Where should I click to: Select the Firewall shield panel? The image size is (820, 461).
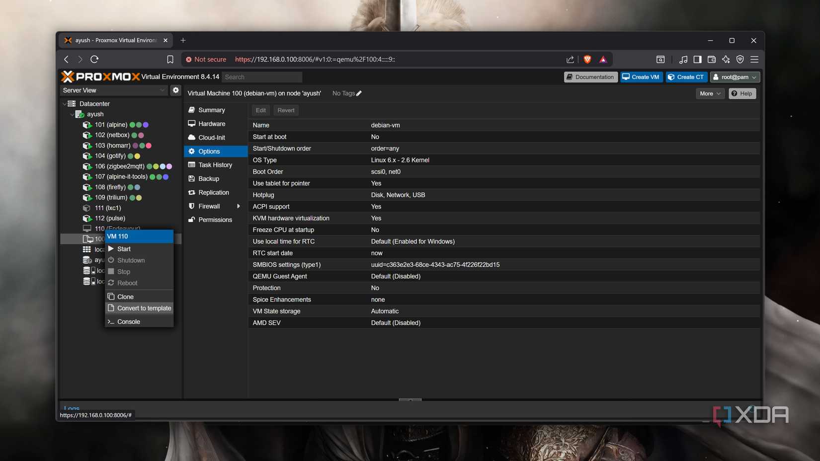click(209, 206)
